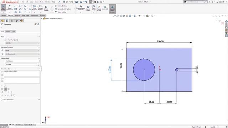Click Linear Sketch Pattern
The height and width of the screenshot is (128, 228).
coord(63,9)
